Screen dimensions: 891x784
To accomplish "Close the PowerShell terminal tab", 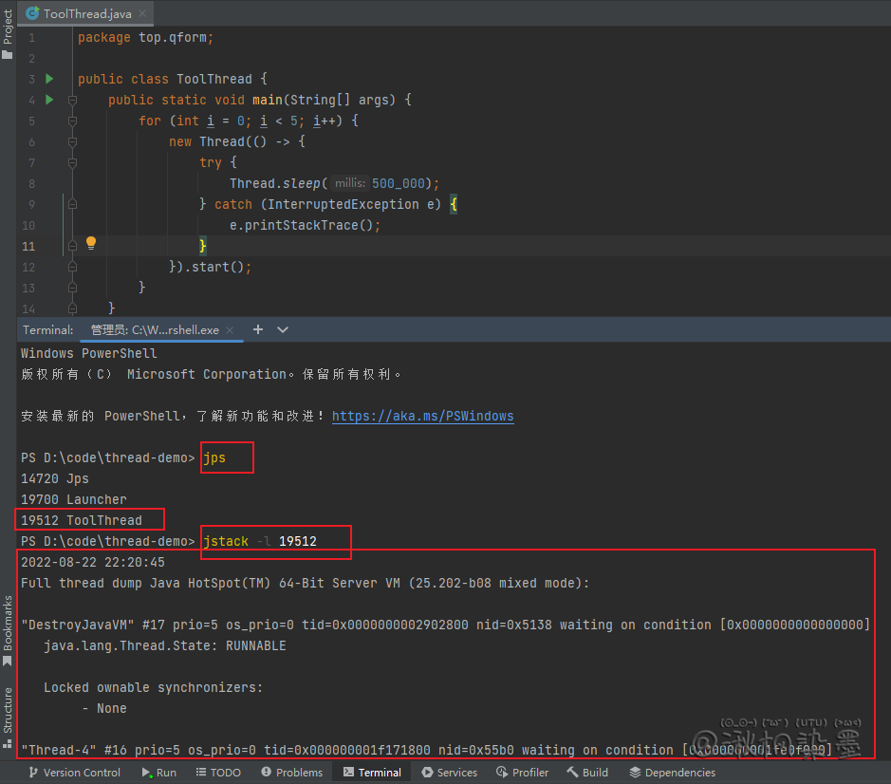I will [231, 330].
